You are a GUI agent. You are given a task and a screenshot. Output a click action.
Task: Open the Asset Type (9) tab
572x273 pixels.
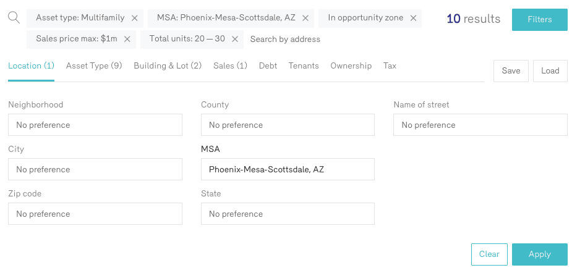tap(94, 66)
